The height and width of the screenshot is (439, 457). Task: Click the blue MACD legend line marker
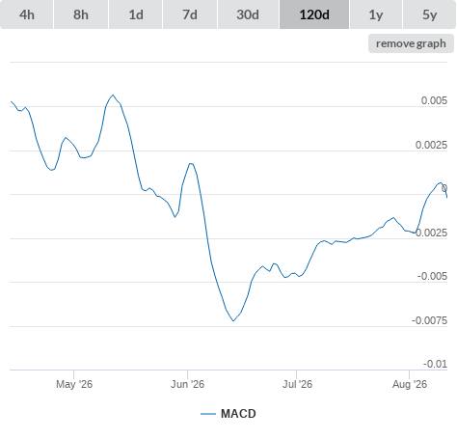tap(208, 414)
